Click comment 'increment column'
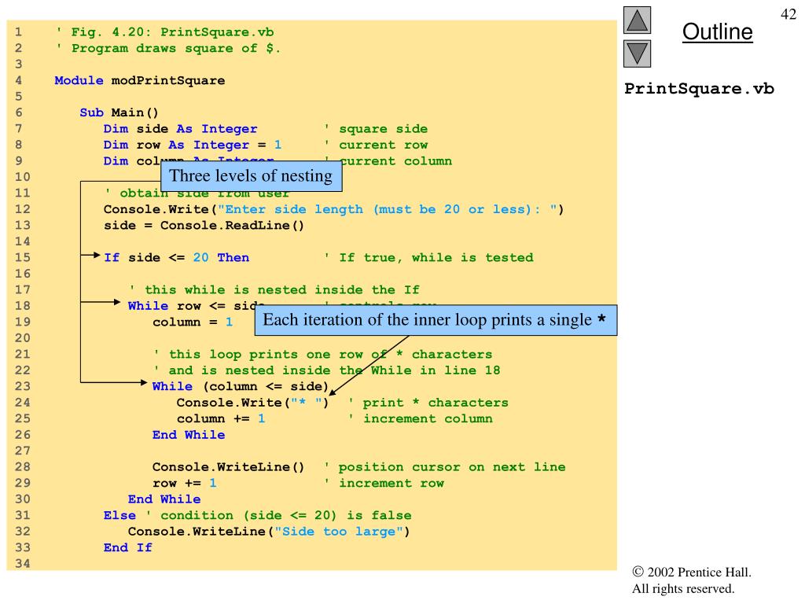Viewport: 805px width, 604px height. click(421, 418)
